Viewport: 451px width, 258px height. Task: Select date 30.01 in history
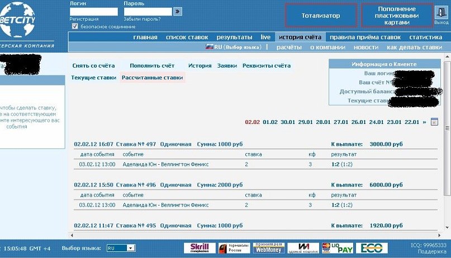(288, 122)
